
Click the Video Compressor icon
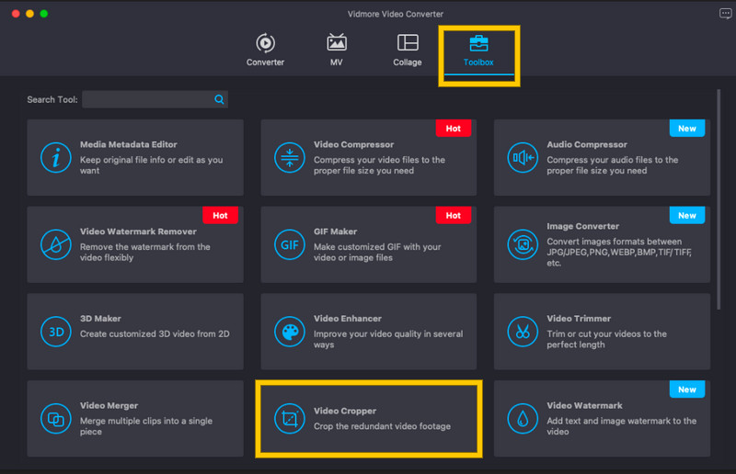[x=290, y=158]
